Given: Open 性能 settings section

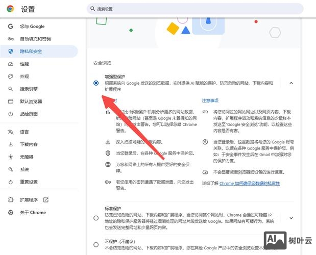Looking at the screenshot, I should pos(25,64).
